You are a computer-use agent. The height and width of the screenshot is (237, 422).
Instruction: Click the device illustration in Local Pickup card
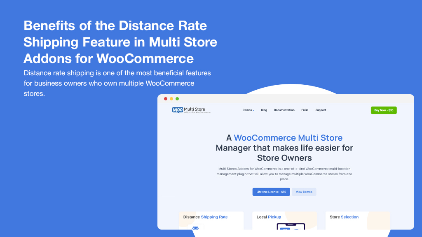point(291,226)
